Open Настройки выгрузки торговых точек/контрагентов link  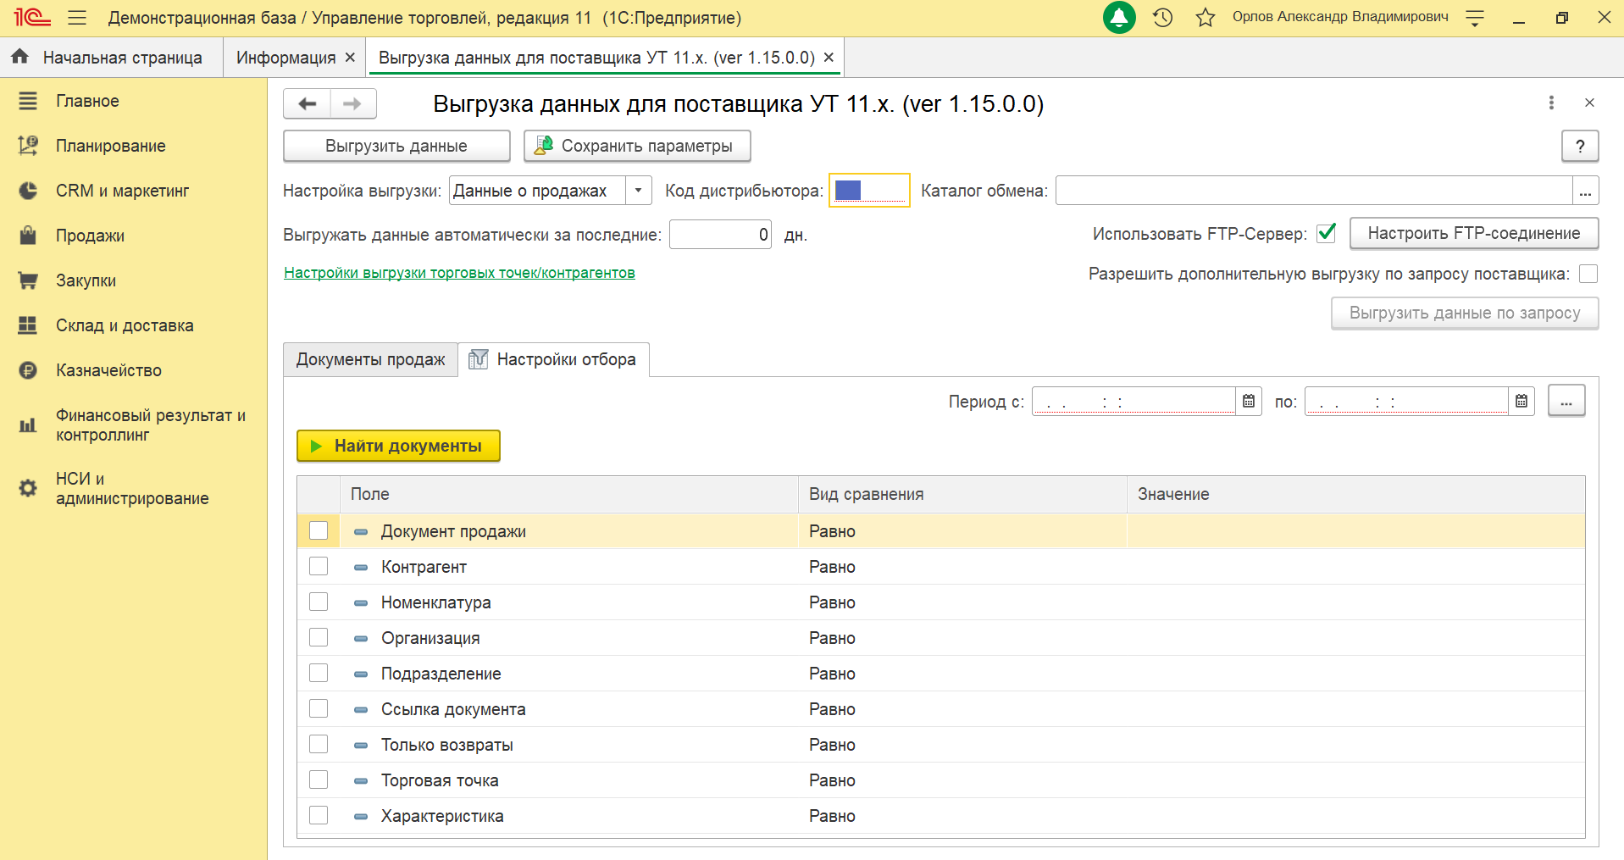pyautogui.click(x=459, y=273)
